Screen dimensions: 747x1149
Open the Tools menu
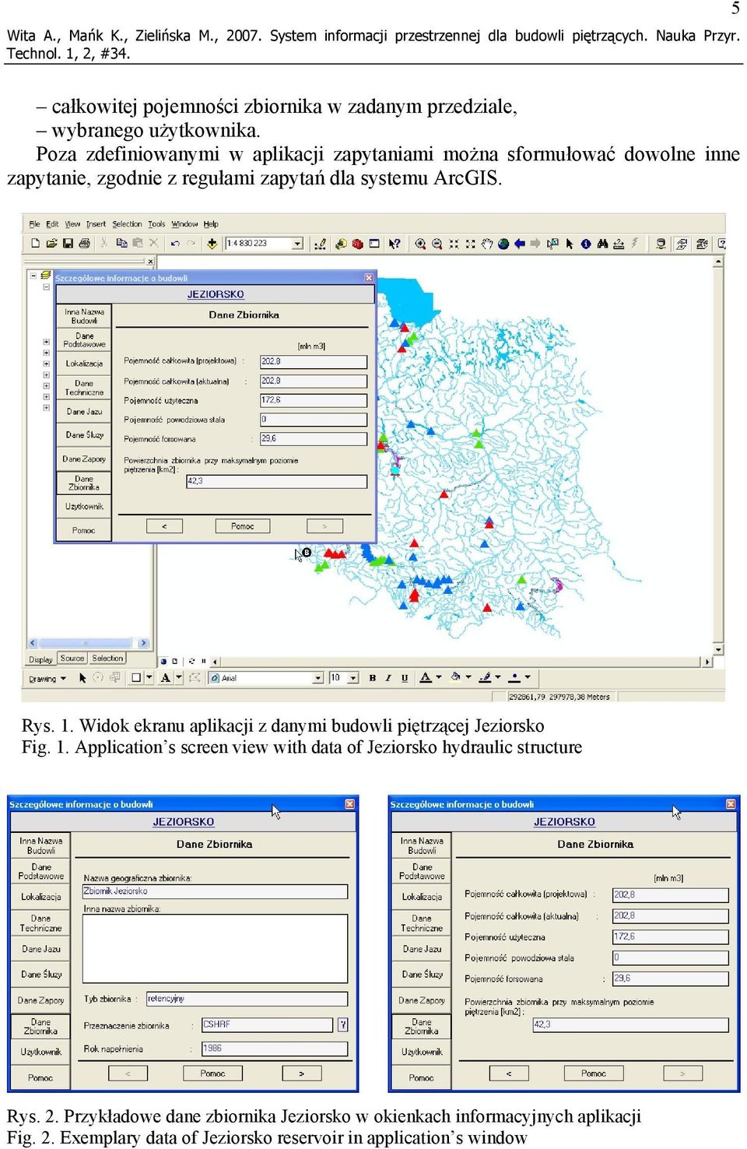[156, 224]
